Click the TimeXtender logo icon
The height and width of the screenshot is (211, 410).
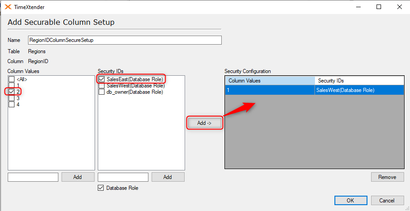point(8,7)
